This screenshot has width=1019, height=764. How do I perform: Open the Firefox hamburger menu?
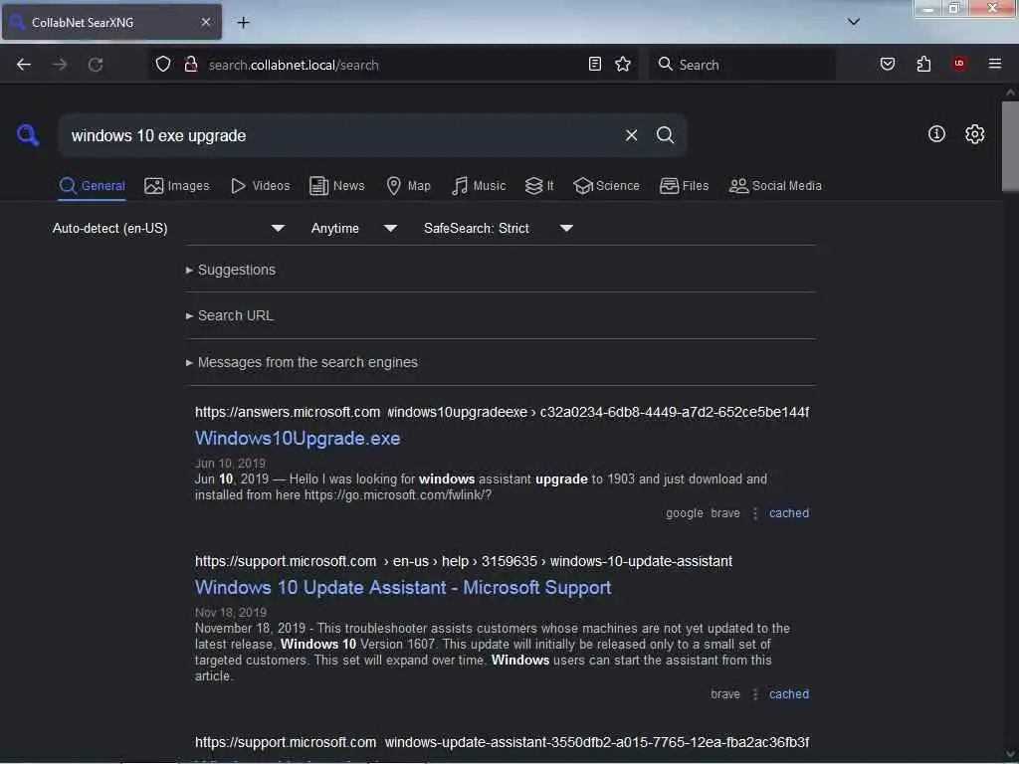[x=995, y=64]
